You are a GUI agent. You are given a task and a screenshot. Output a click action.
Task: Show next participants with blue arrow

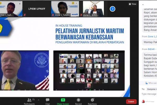tap(113, 9)
